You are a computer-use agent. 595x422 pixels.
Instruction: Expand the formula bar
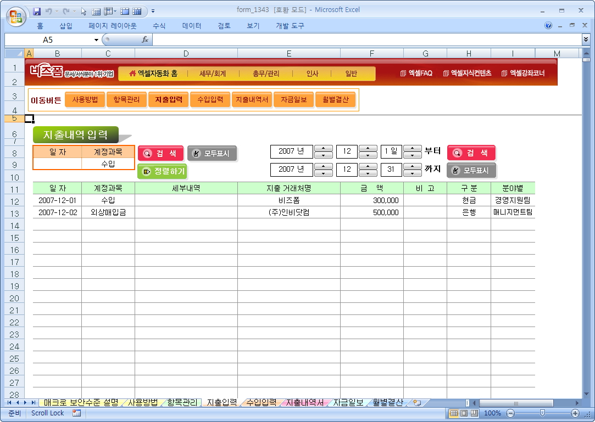point(586,40)
